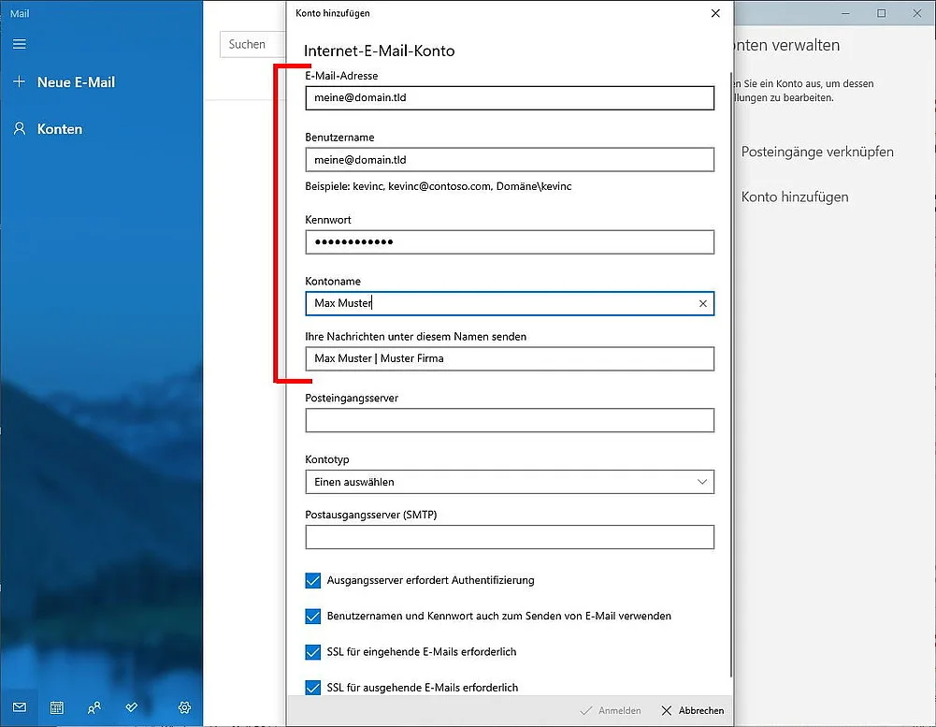Click the Abbrechen button
The height and width of the screenshot is (727, 936).
693,711
